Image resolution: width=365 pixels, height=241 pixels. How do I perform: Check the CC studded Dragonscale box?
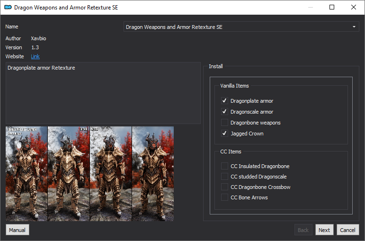(224, 177)
